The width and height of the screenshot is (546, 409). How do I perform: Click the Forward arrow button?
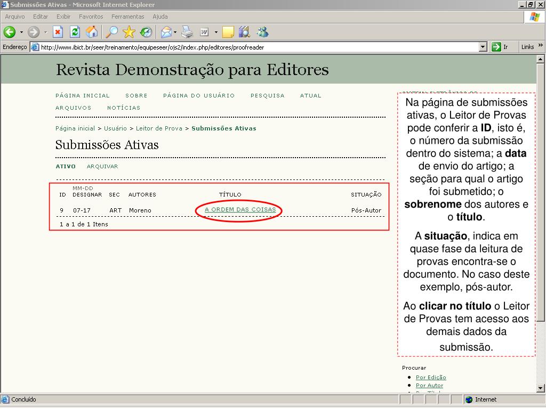click(x=34, y=32)
